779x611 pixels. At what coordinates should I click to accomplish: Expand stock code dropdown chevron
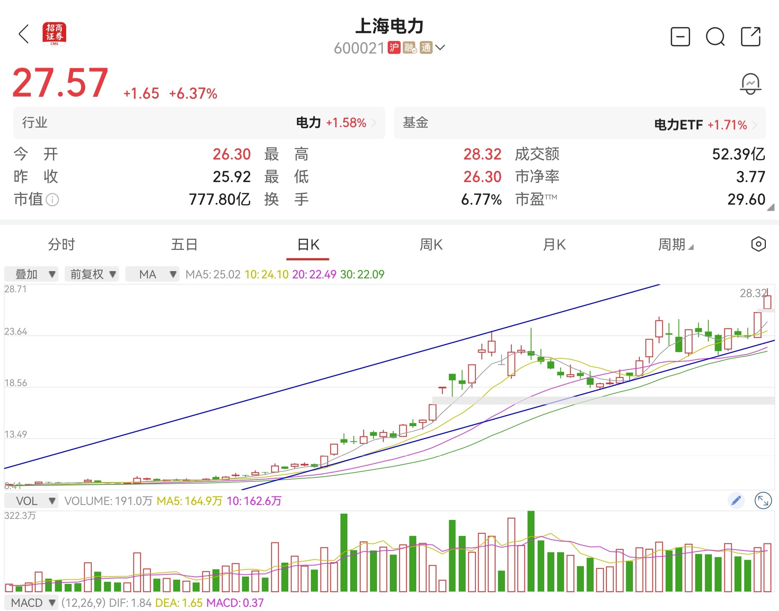[440, 48]
